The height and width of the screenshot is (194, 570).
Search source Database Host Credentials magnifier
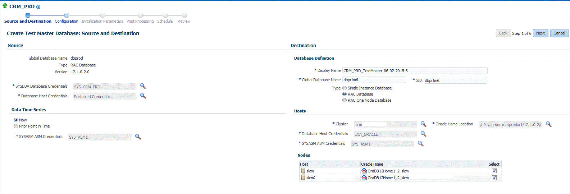point(143,96)
